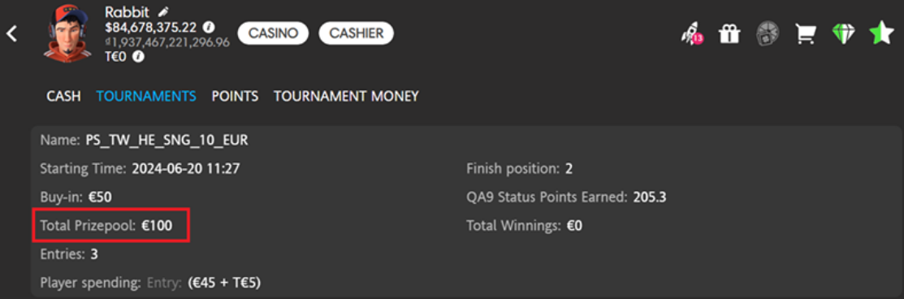Go back using the left arrow
Viewport: 904px width, 299px height.
pyautogui.click(x=11, y=34)
